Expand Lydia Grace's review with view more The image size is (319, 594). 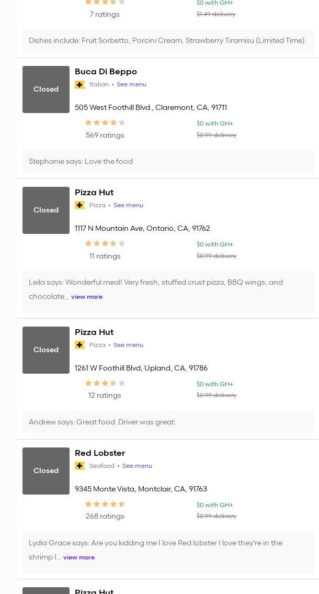[x=79, y=557]
